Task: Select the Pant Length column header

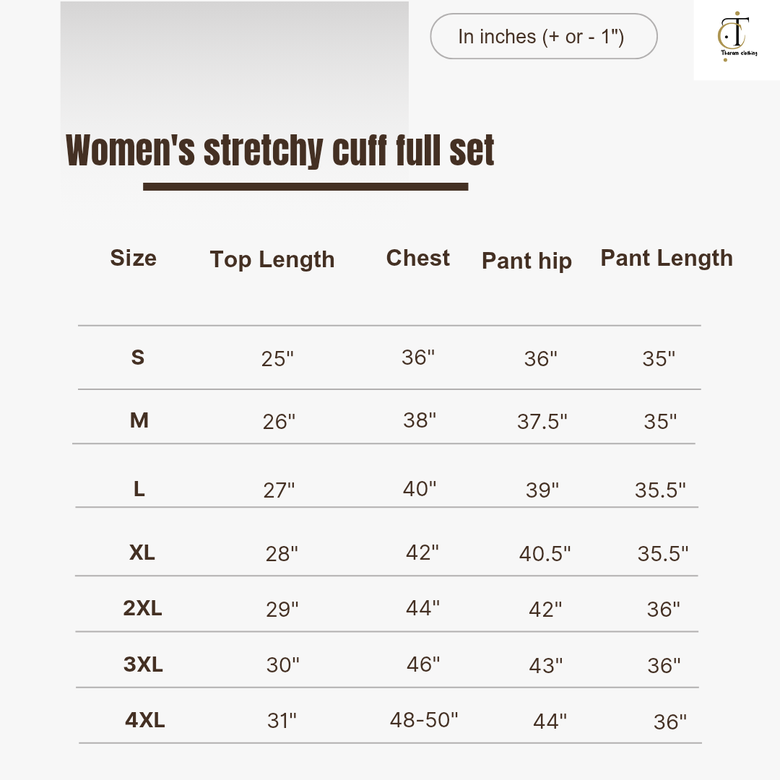Action: pyautogui.click(x=667, y=258)
